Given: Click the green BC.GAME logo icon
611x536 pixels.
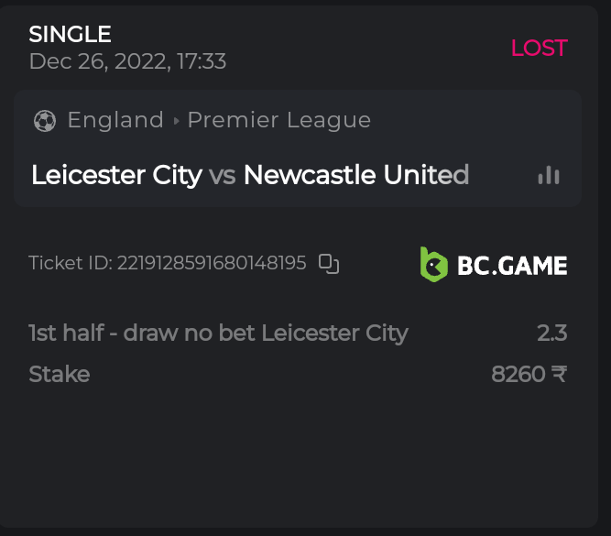Looking at the screenshot, I should click(433, 264).
